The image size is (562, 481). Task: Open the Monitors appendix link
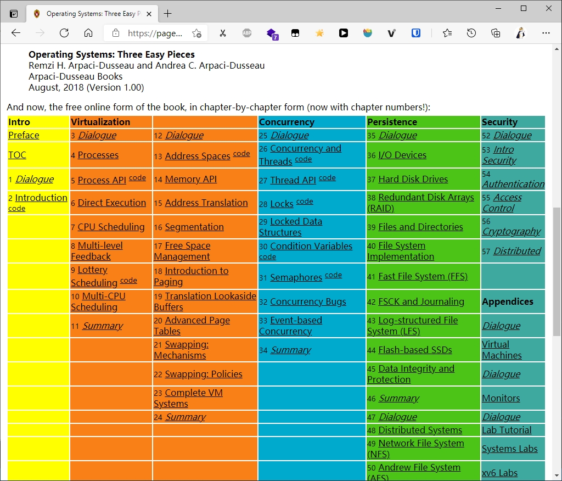pyautogui.click(x=501, y=398)
